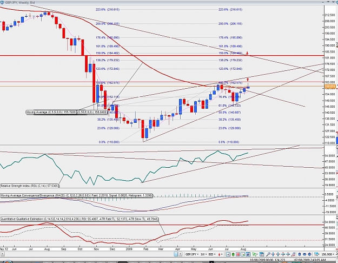
Task: Click the left 0.0% (118.800) Fibonacci label
Action: [x=109, y=142]
